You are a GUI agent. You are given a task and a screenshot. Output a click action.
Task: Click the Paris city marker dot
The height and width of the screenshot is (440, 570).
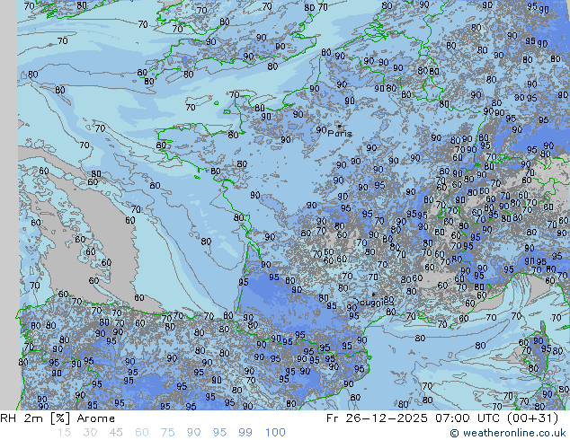[x=337, y=126]
